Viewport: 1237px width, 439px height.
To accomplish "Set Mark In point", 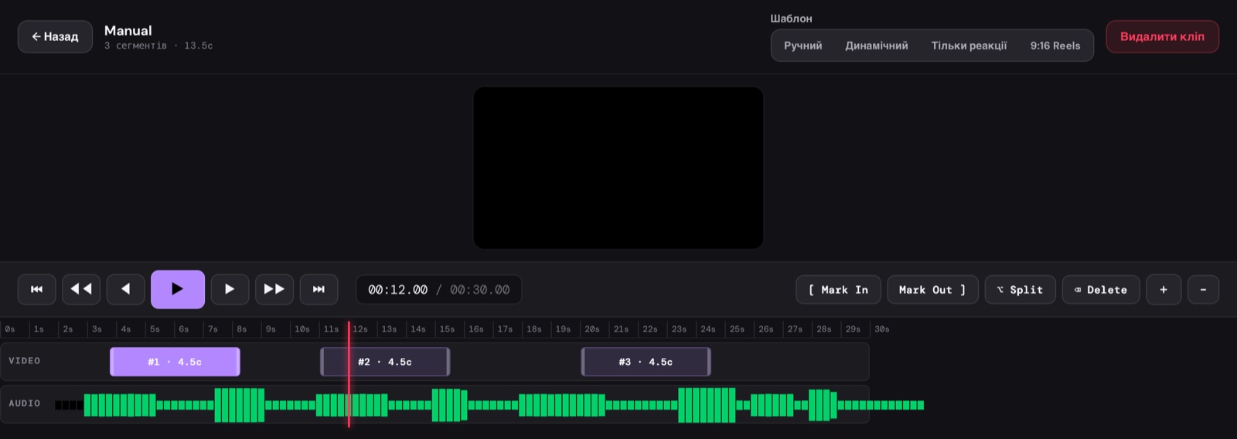I will 838,290.
